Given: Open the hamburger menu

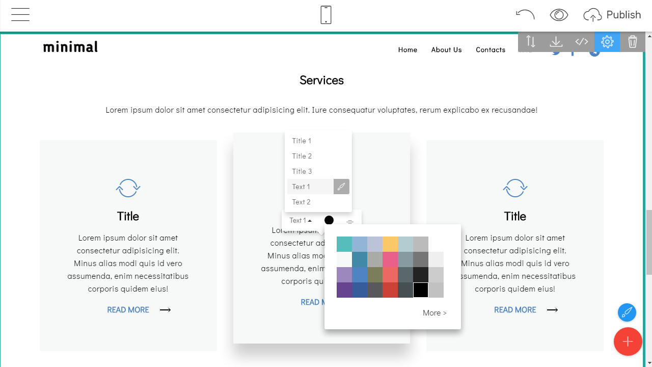Looking at the screenshot, I should (20, 15).
